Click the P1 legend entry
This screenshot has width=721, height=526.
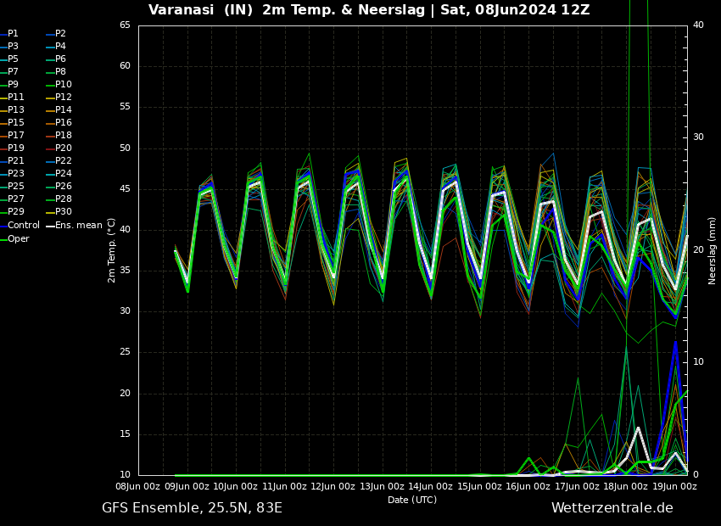coord(13,34)
